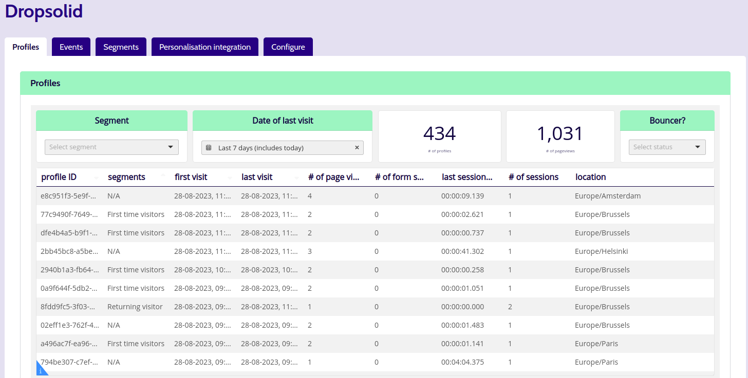Expand the Select segment dropdown
The image size is (748, 378).
coord(111,147)
